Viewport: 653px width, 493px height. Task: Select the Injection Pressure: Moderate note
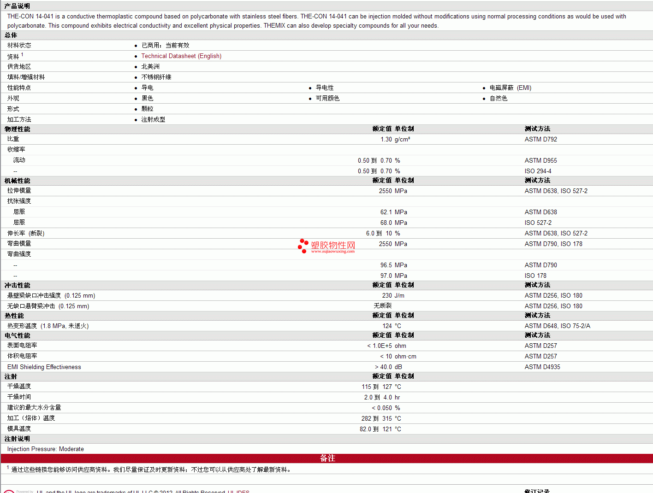pyautogui.click(x=46, y=449)
